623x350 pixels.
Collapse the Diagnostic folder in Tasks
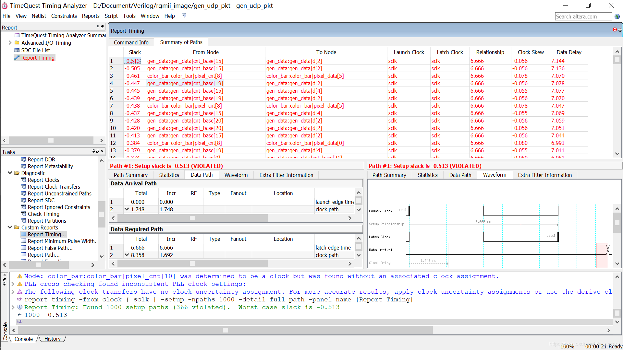point(10,173)
